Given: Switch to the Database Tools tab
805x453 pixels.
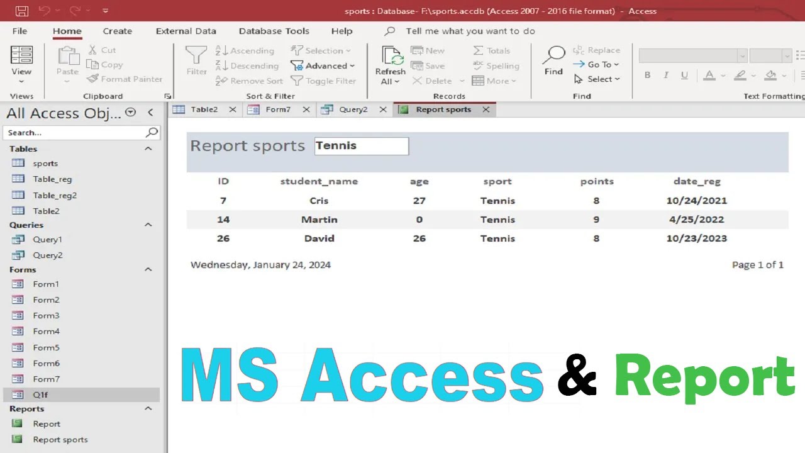Looking at the screenshot, I should pyautogui.click(x=274, y=31).
